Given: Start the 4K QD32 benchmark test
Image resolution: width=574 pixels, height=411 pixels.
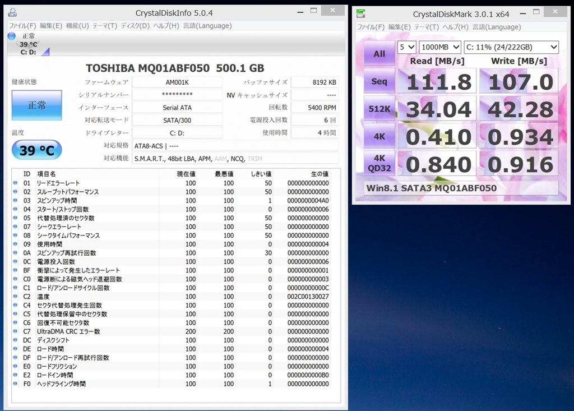Looking at the screenshot, I should coord(379,163).
